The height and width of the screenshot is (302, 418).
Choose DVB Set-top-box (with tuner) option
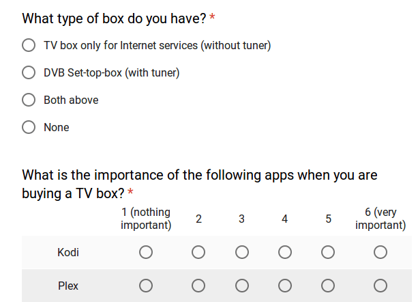(x=29, y=72)
